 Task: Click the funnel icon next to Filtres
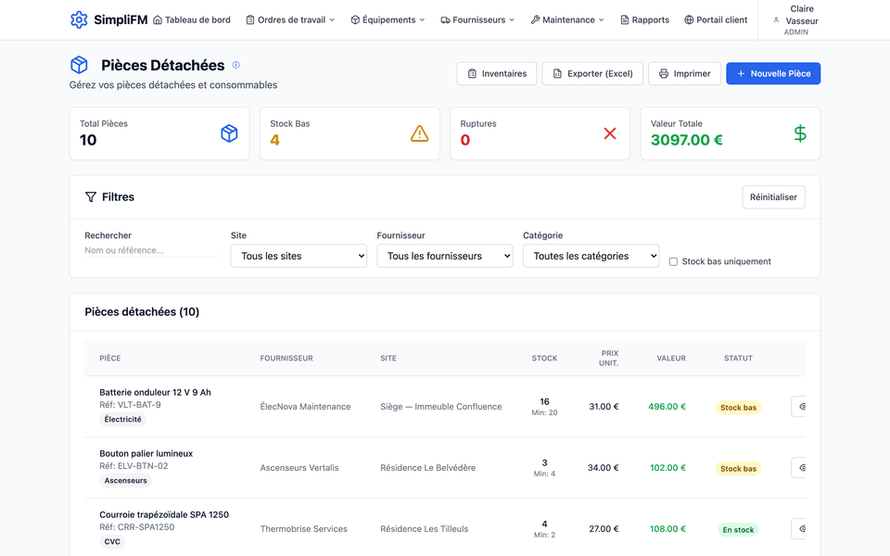[x=90, y=196]
